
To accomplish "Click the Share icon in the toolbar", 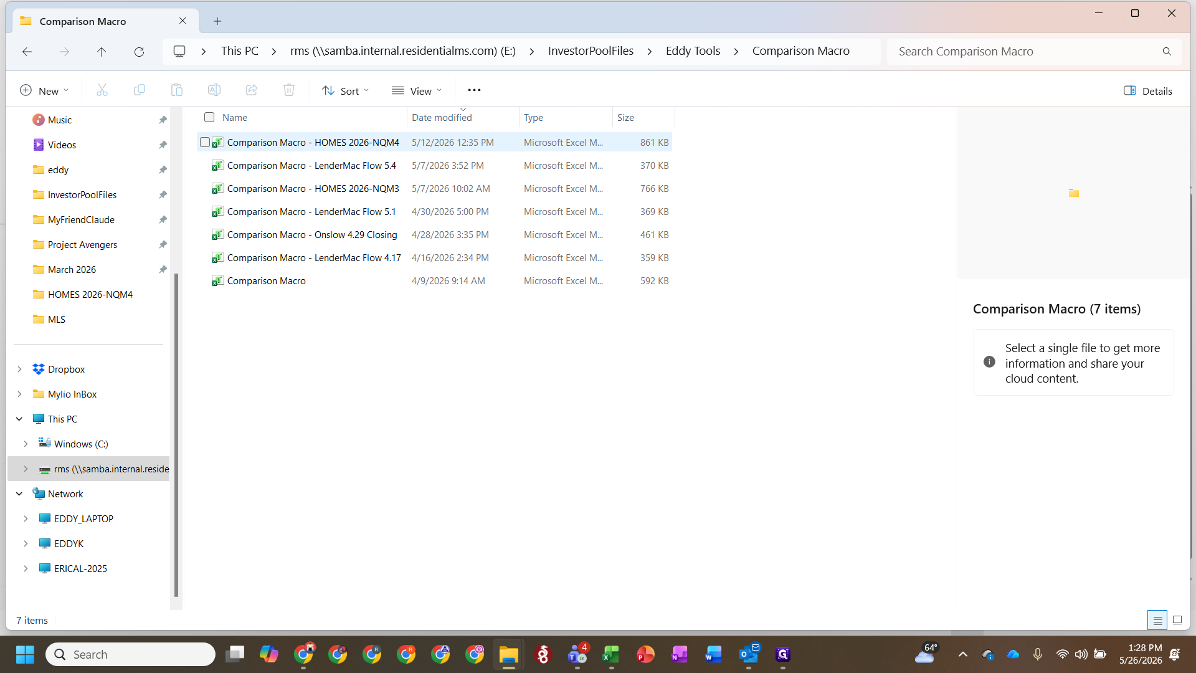I will point(252,90).
